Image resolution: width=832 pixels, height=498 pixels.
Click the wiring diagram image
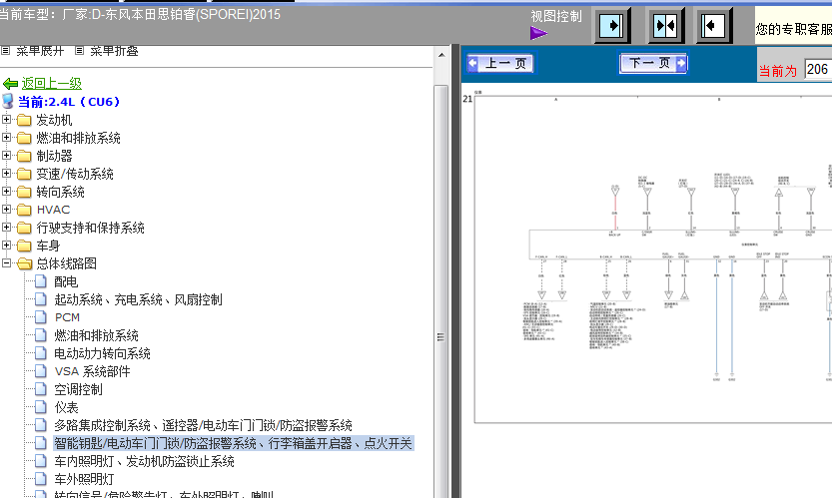tap(652, 258)
